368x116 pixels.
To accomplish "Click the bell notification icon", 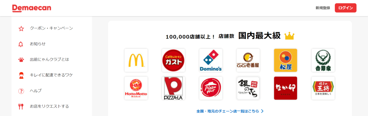I will pyautogui.click(x=21, y=44).
